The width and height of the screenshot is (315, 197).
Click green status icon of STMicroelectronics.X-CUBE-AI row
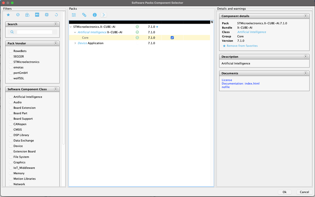pos(137,27)
